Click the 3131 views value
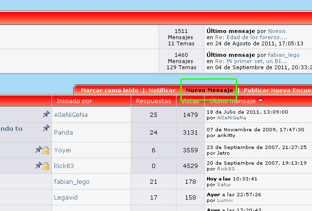This screenshot has height=211, width=312. (190, 133)
